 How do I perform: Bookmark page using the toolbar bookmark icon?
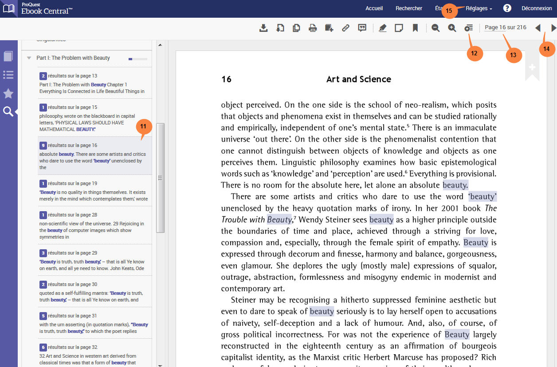[415, 28]
